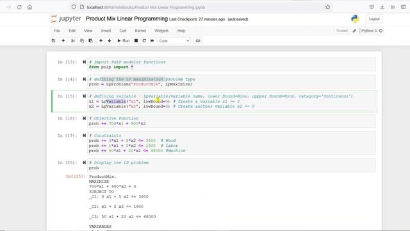Bookmark this page with the star
Screen dimensions: 410x231
pyautogui.click(x=327, y=7)
